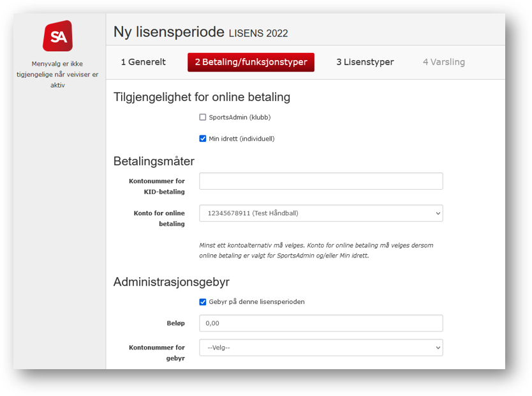Click the red SA SportsAdmin logo
Viewport: 532px width, 396px height.
click(x=57, y=36)
